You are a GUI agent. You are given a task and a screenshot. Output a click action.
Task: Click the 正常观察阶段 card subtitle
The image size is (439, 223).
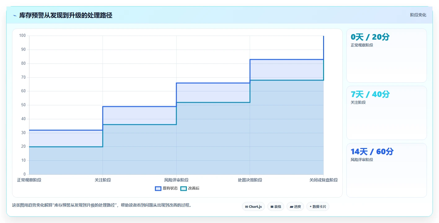(x=362, y=45)
